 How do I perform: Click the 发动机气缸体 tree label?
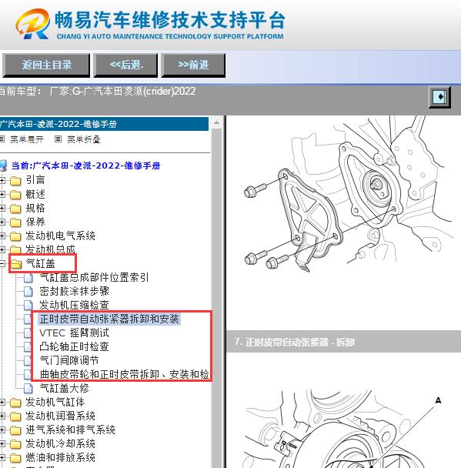[55, 403]
